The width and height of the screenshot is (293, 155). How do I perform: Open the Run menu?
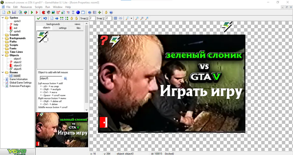coord(48,7)
